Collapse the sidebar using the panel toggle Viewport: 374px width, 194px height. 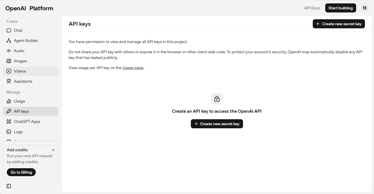(9, 186)
